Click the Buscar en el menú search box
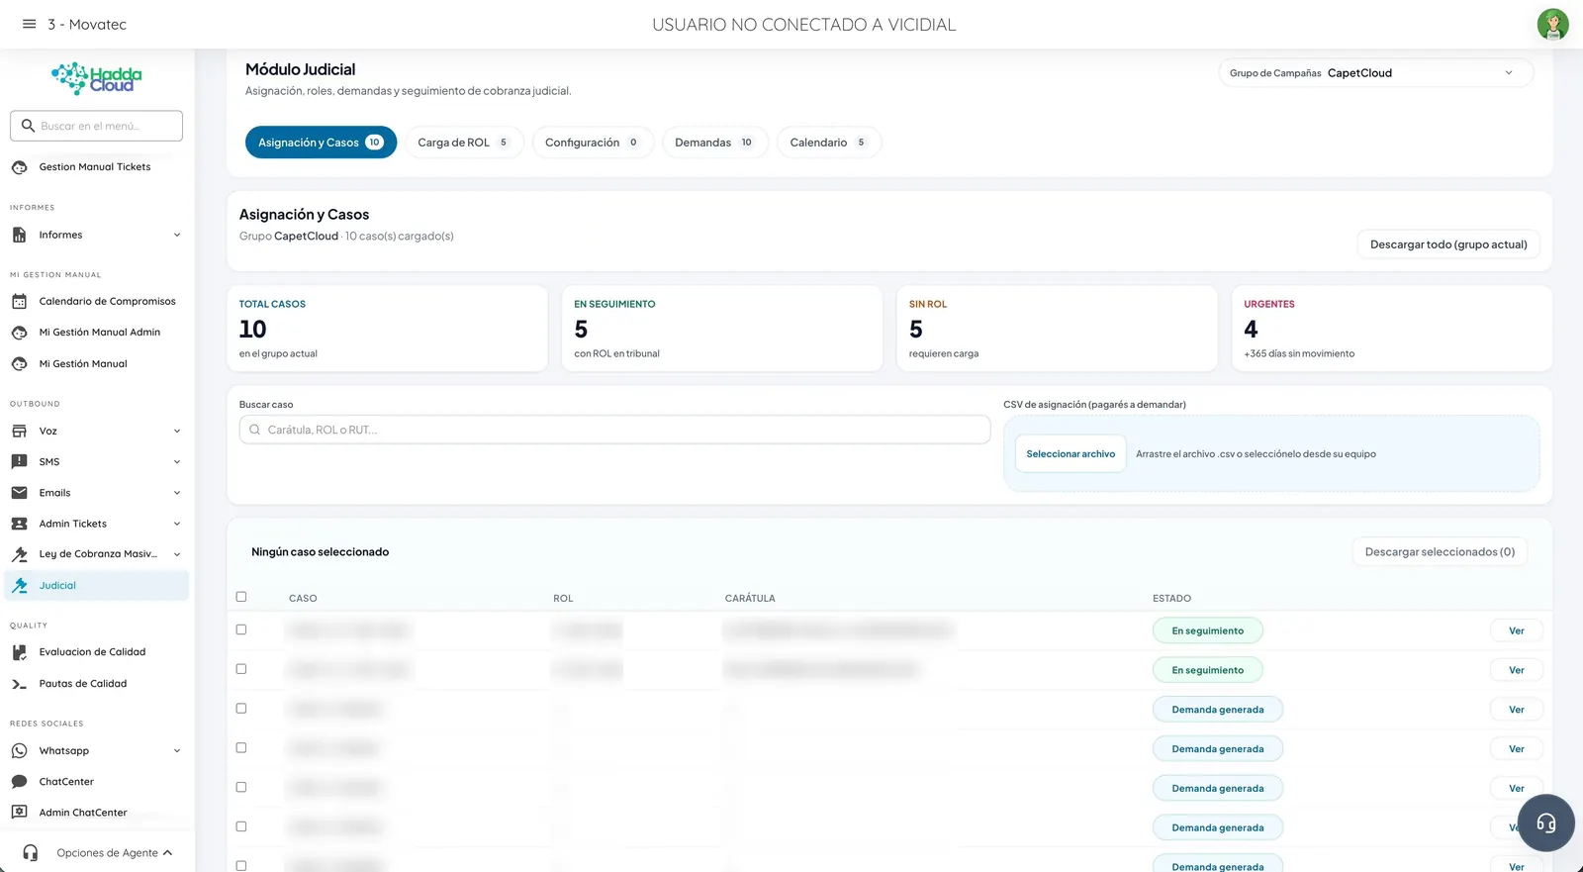Image resolution: width=1583 pixels, height=872 pixels. tap(96, 126)
